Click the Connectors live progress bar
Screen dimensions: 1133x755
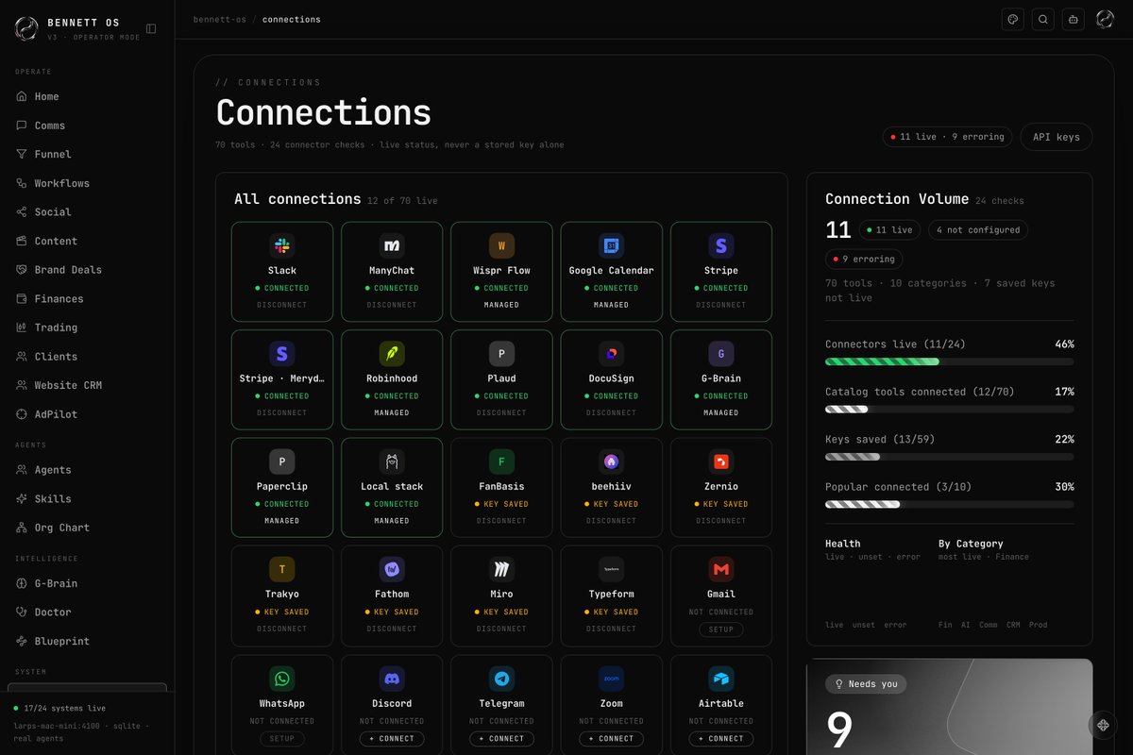tap(949, 361)
